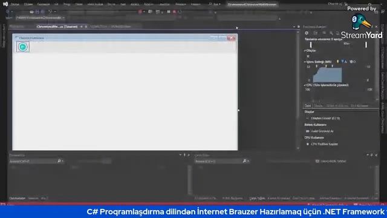
Task: Click the Anlık Görüntü Al link
Action: pos(322,131)
